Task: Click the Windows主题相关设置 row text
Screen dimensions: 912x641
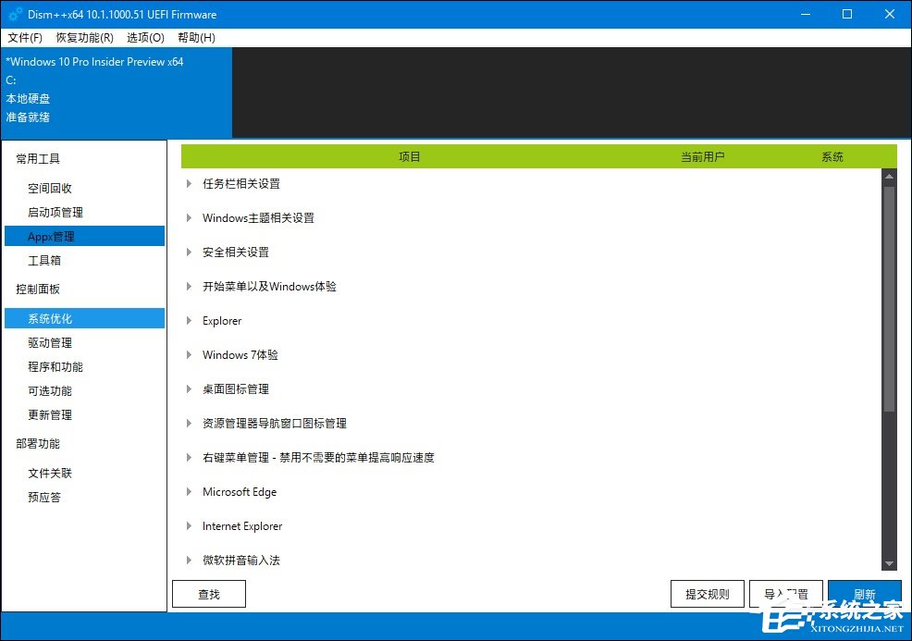Action: [258, 218]
